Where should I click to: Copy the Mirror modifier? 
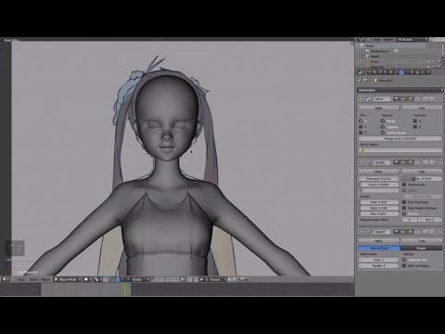[x=422, y=108]
